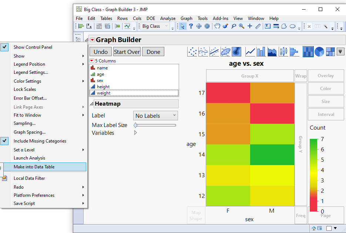Select the Scroller target tool
This screenshot has height=233, width=346.
[207, 26]
